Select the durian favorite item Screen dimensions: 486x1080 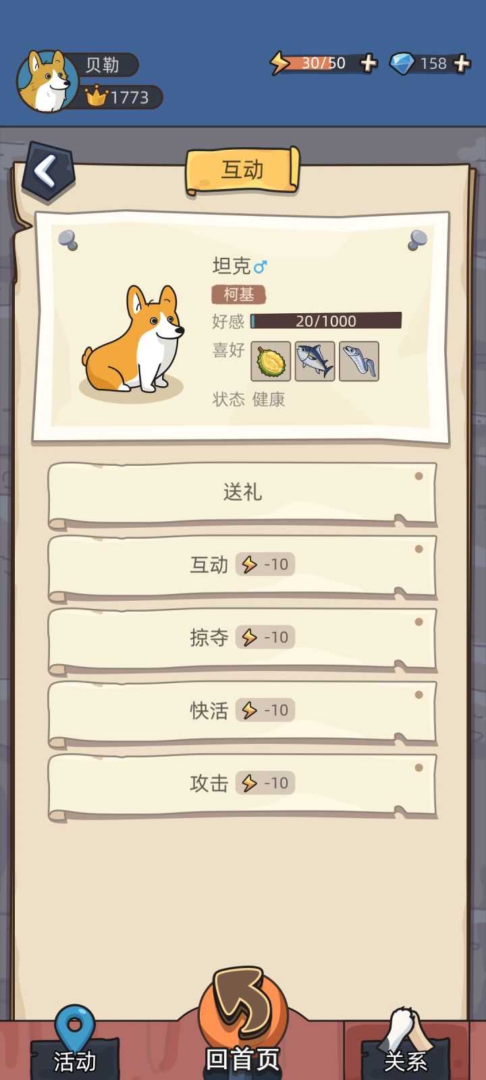pyautogui.click(x=271, y=361)
